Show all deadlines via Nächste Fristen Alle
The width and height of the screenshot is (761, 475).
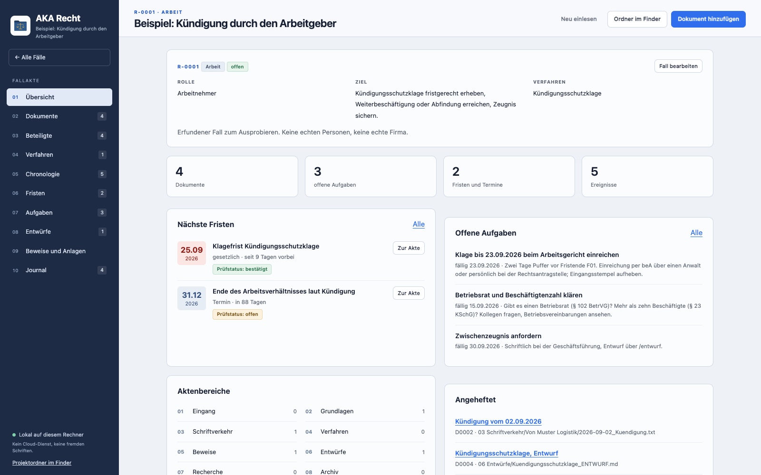click(419, 224)
